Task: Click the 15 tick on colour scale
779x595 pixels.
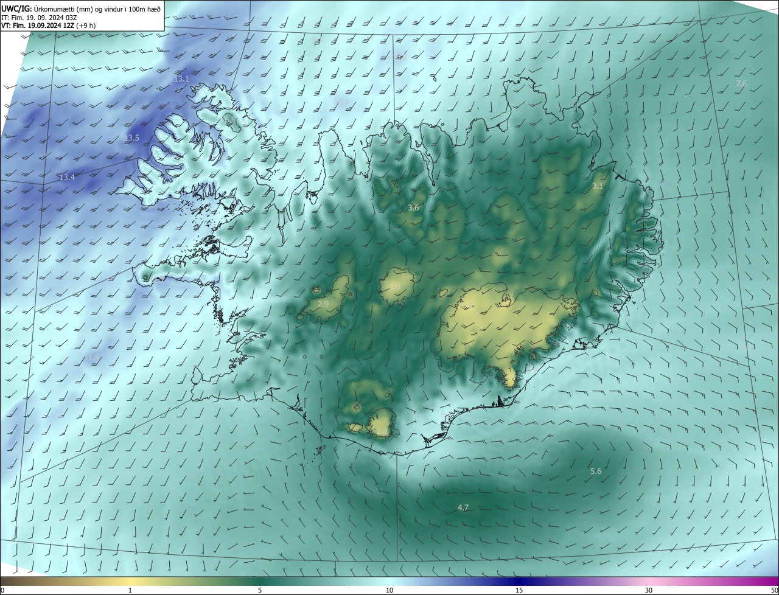Action: (x=519, y=590)
